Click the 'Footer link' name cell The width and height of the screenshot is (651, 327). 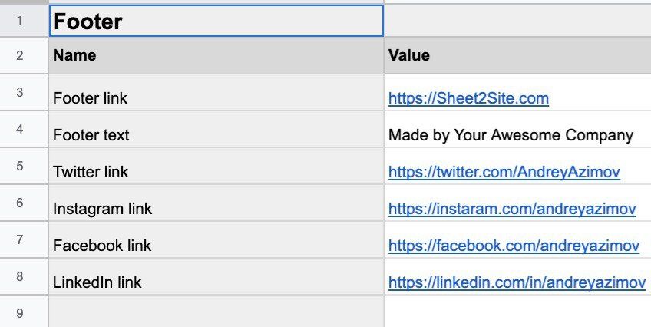click(216, 98)
